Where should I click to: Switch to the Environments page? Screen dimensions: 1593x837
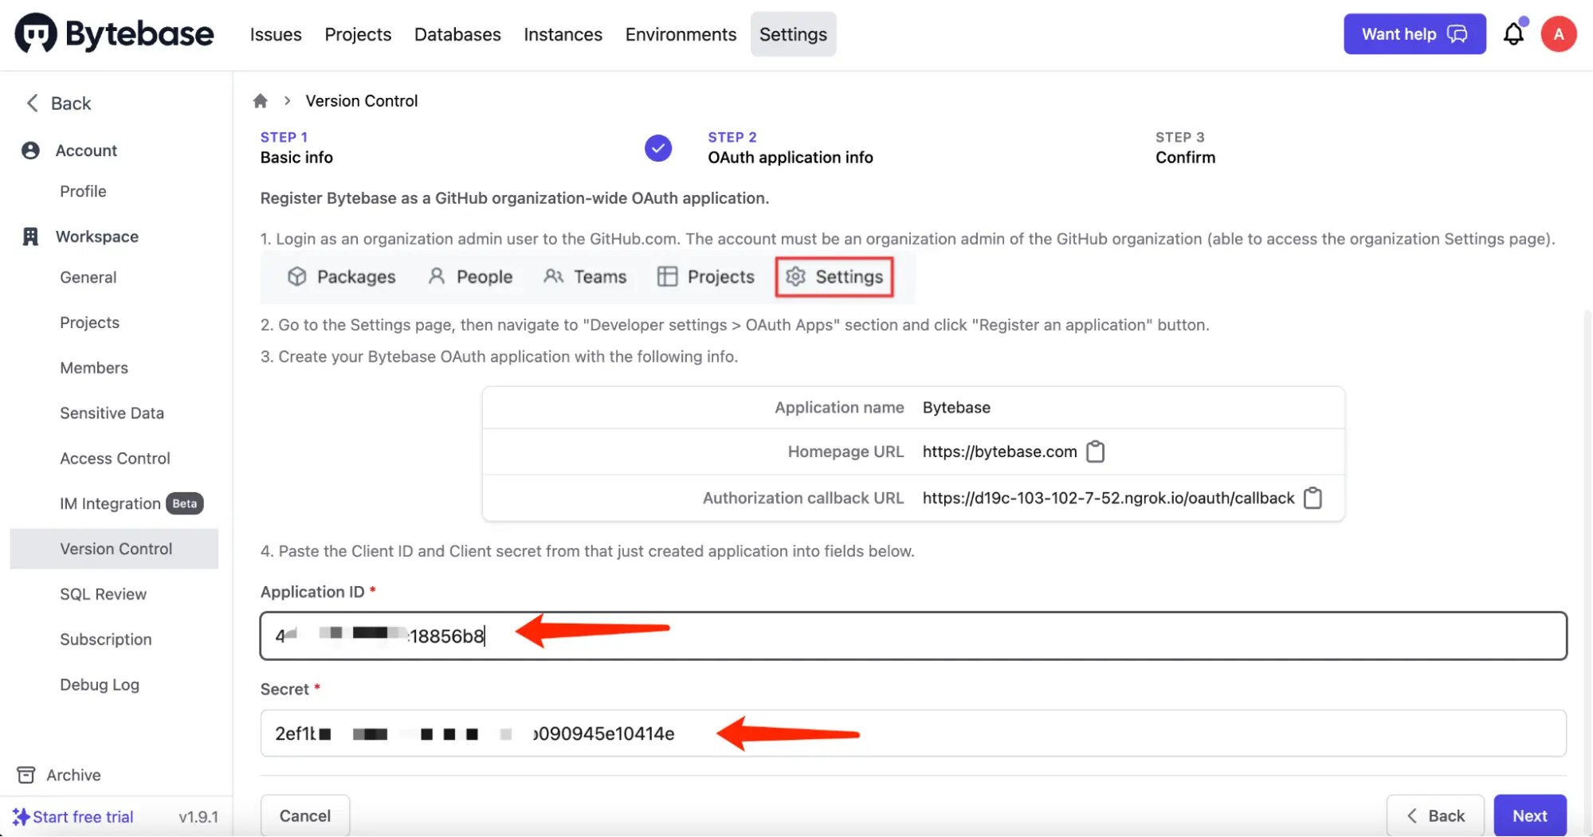point(681,34)
